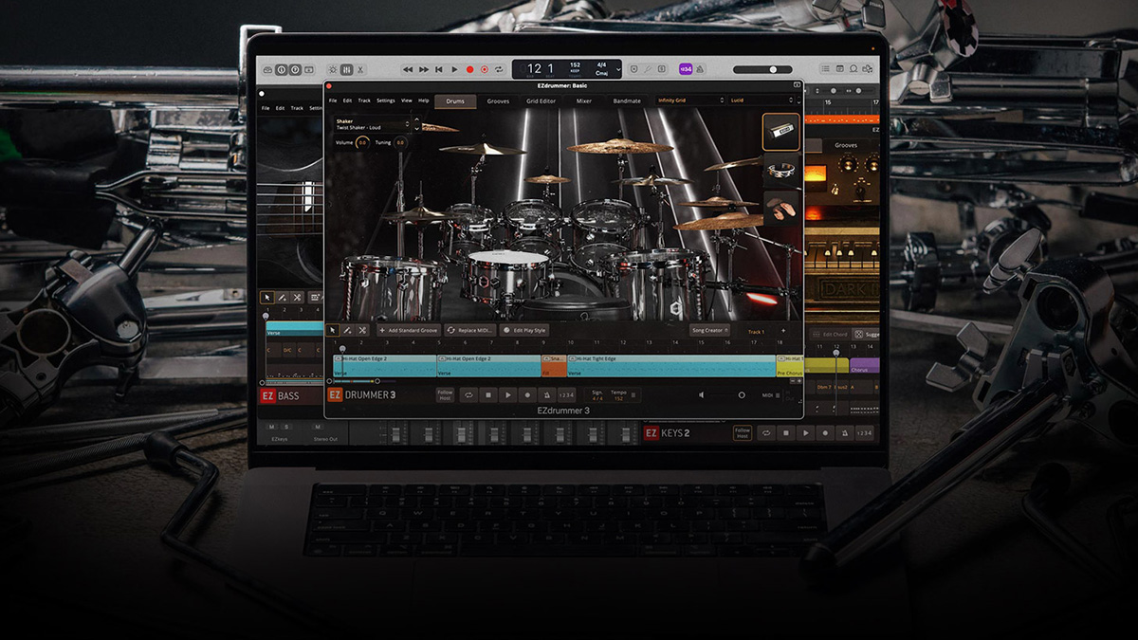Select the orange Fill clip on the track

tap(554, 366)
